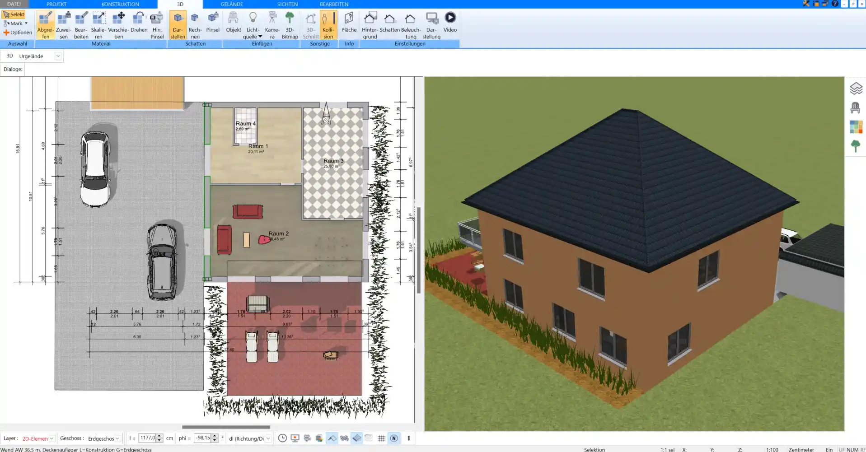Expand the Lichtquelle dropdown
This screenshot has height=452, width=866.
(260, 37)
